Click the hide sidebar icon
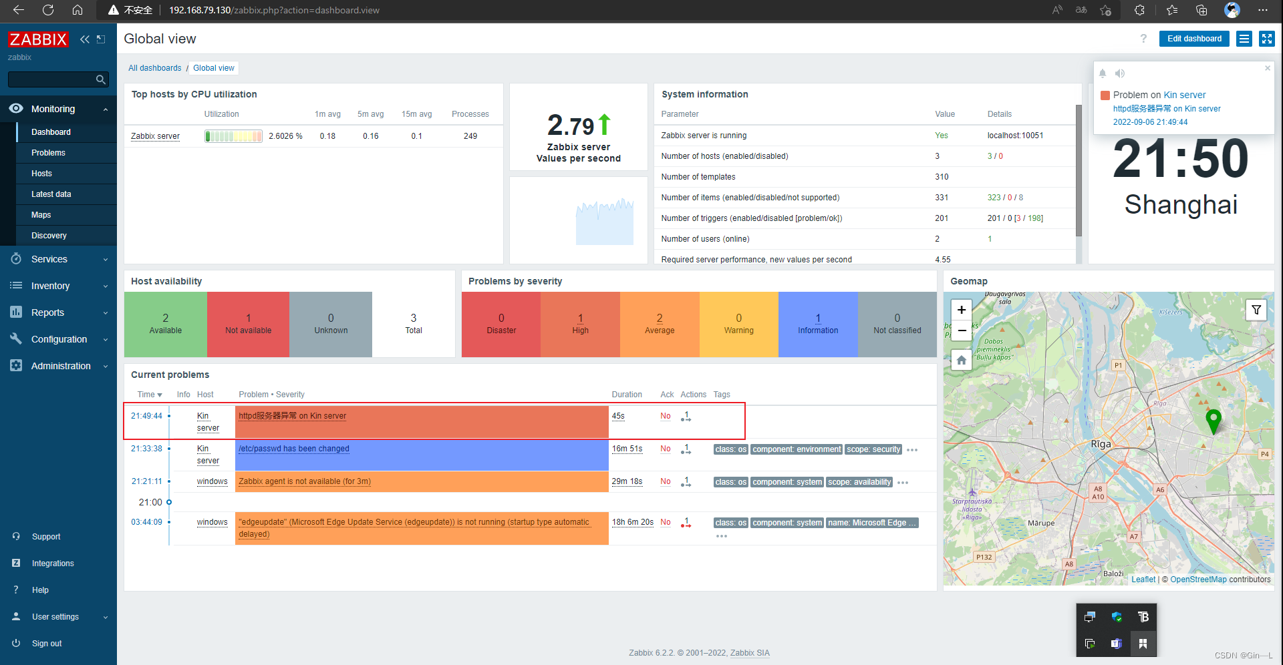1283x665 pixels. click(x=101, y=39)
